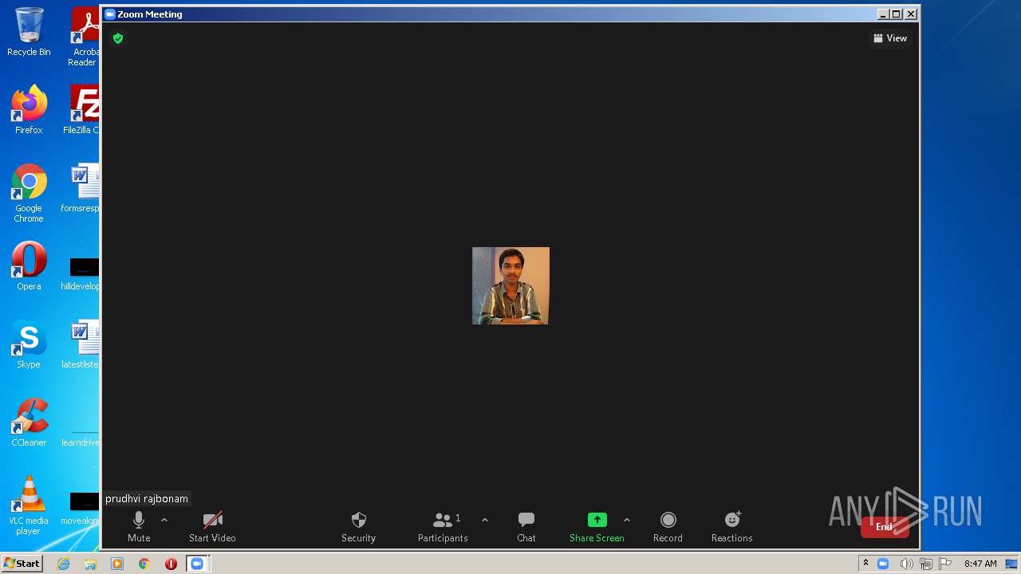
Task: Click the prudhvi rajbonam name label
Action: click(147, 499)
